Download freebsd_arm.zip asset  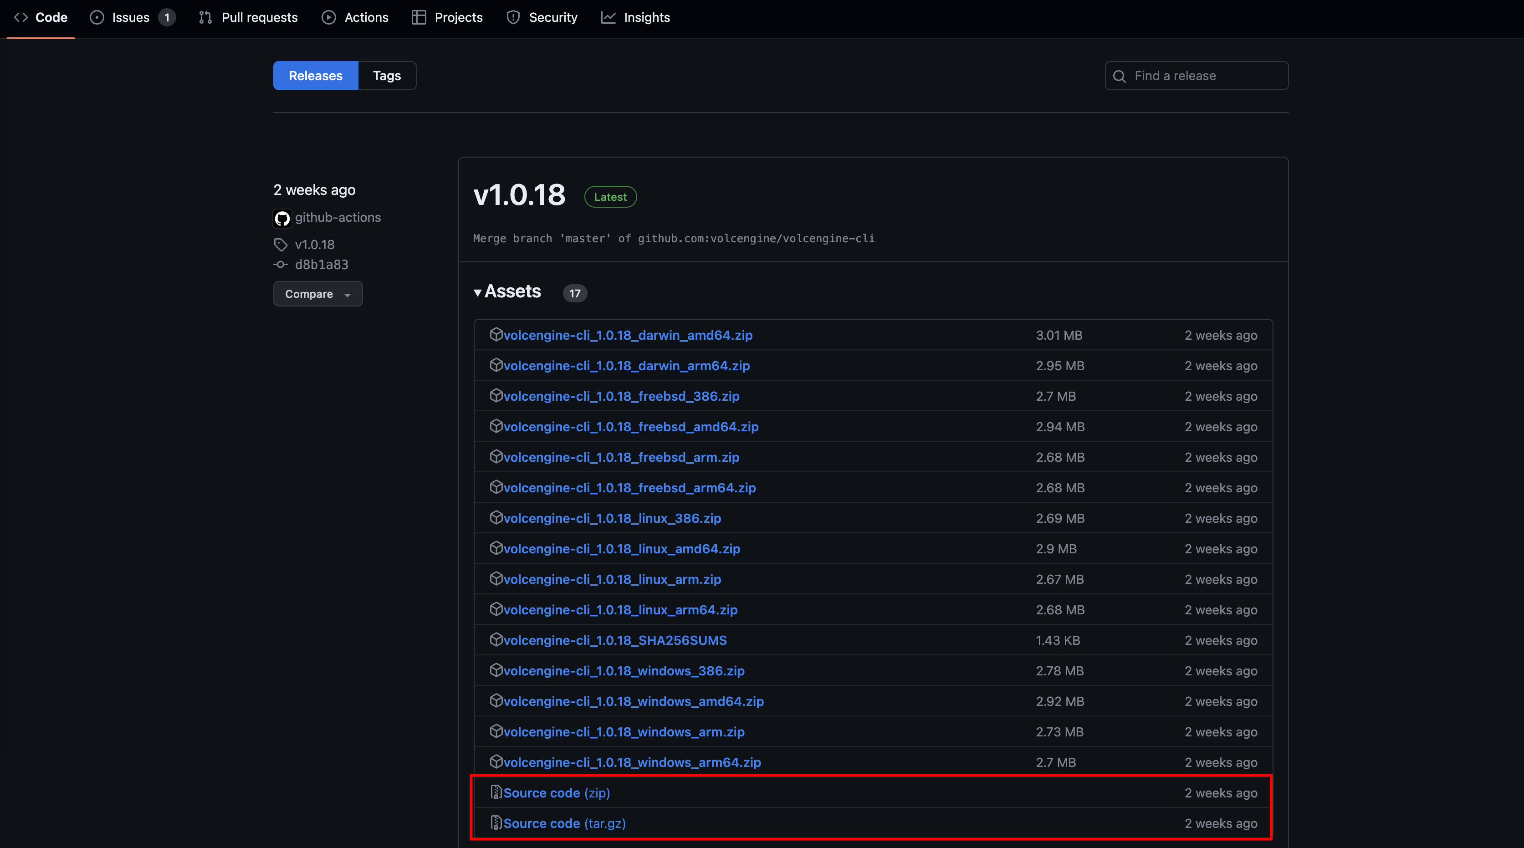pyautogui.click(x=621, y=458)
